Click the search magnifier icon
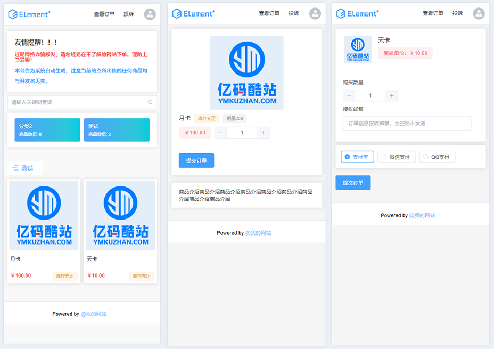 click(150, 102)
